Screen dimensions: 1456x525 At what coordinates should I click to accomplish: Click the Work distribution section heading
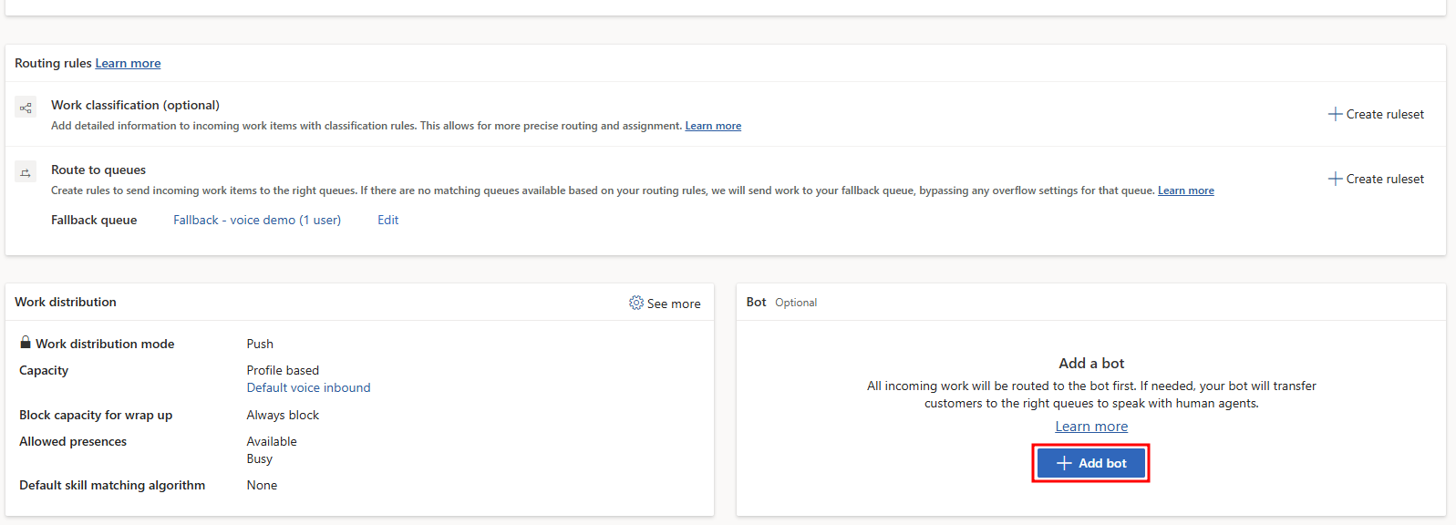tap(66, 302)
